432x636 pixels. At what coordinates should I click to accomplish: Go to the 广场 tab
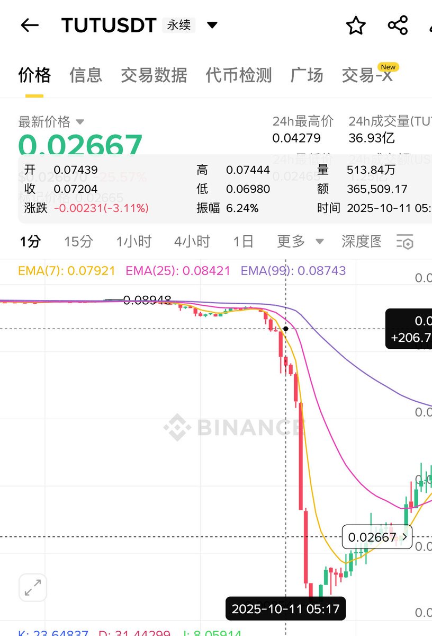click(307, 75)
